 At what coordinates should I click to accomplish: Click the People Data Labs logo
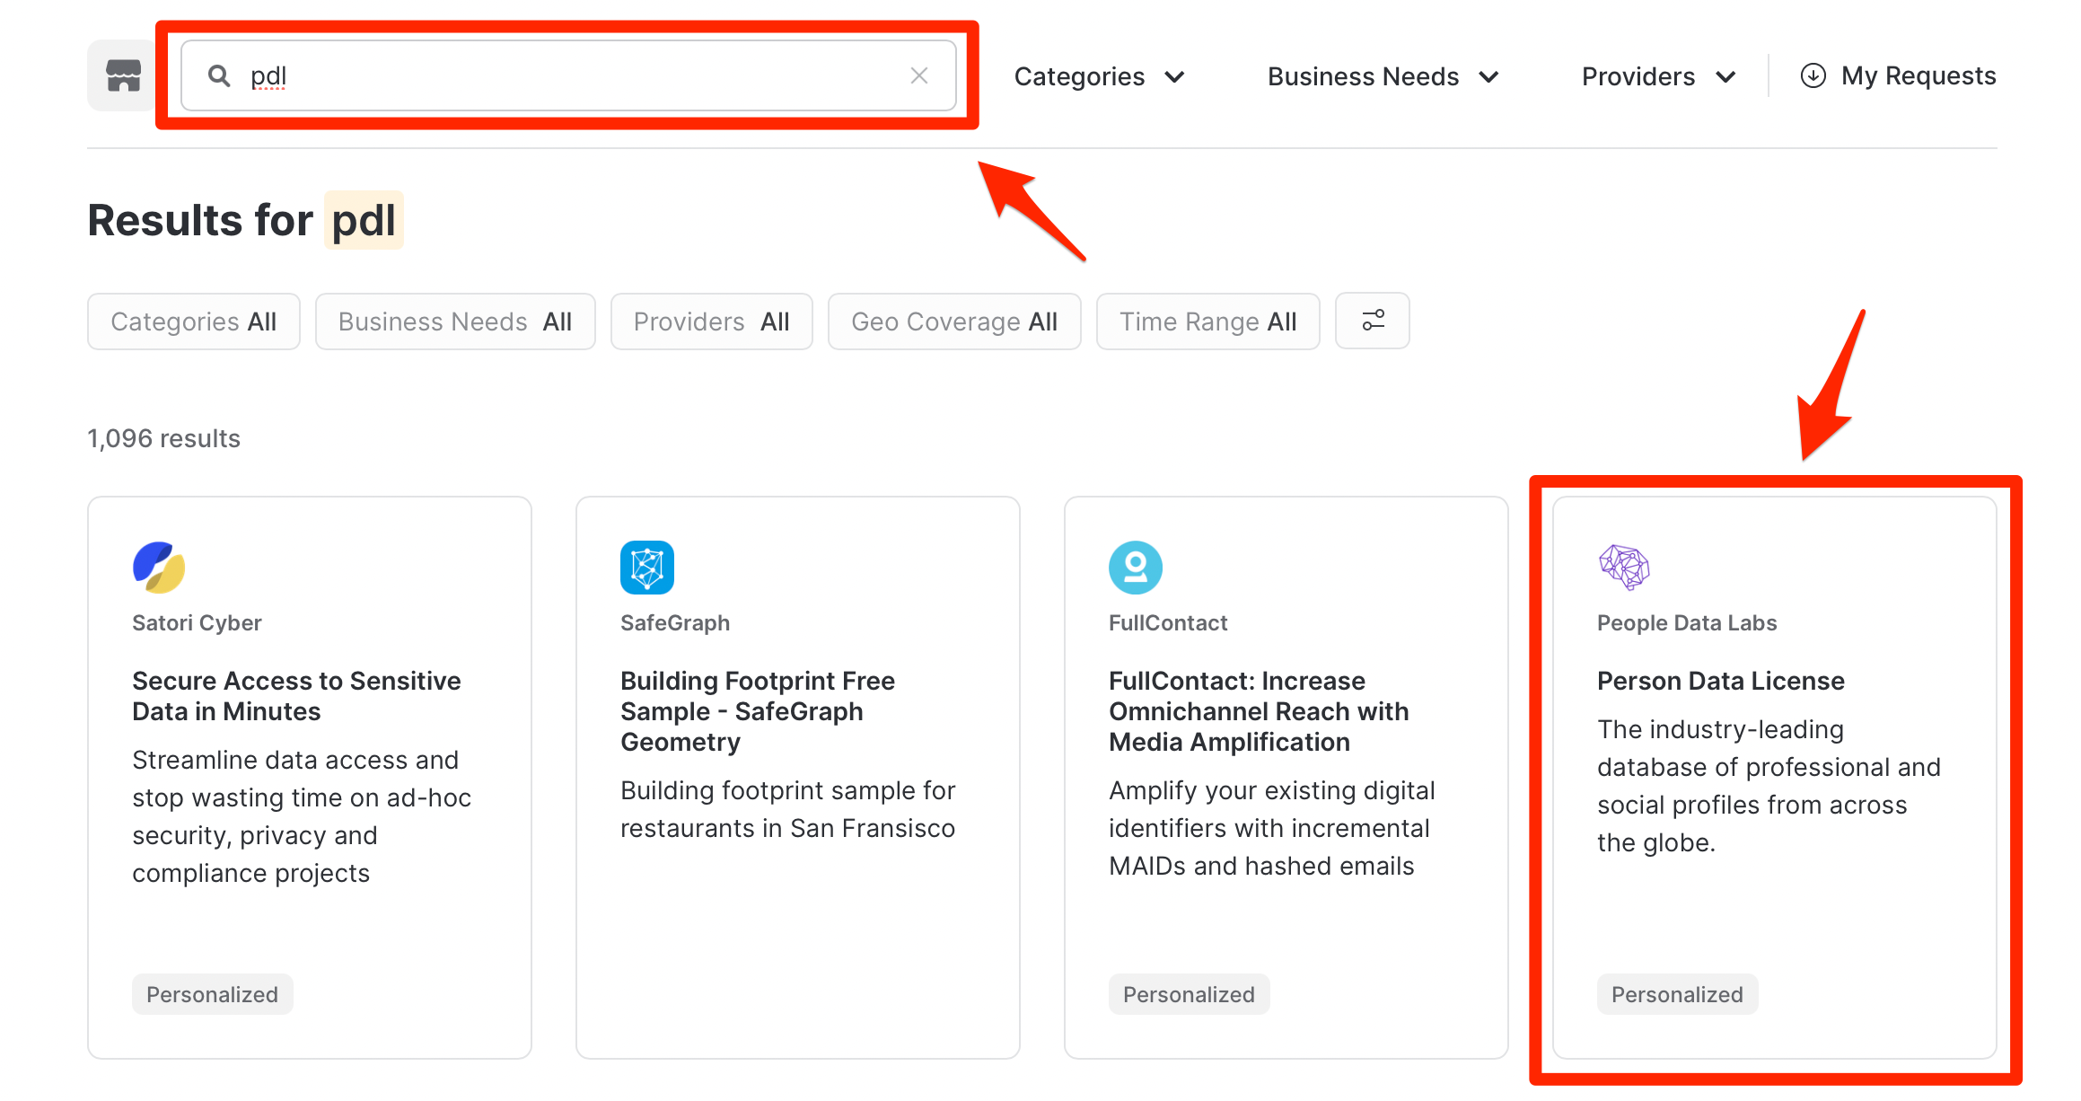click(1624, 567)
